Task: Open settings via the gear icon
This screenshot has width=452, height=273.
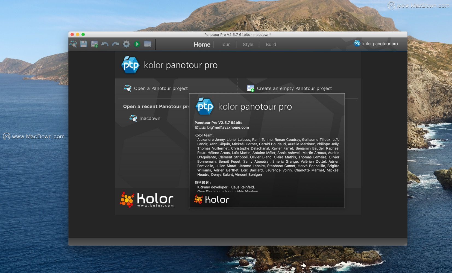Action: click(x=126, y=44)
